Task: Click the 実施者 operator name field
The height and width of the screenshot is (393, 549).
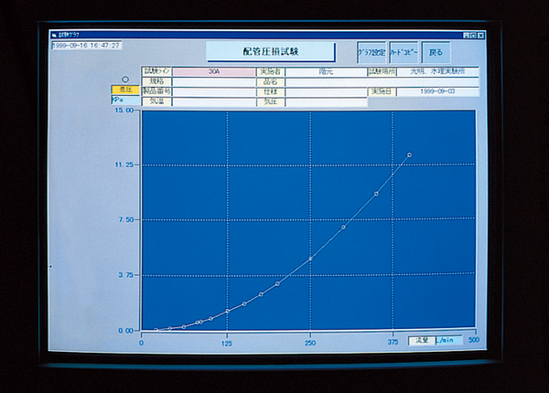Action: (326, 71)
